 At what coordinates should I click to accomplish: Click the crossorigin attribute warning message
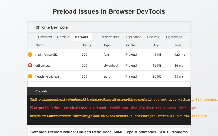(119, 116)
